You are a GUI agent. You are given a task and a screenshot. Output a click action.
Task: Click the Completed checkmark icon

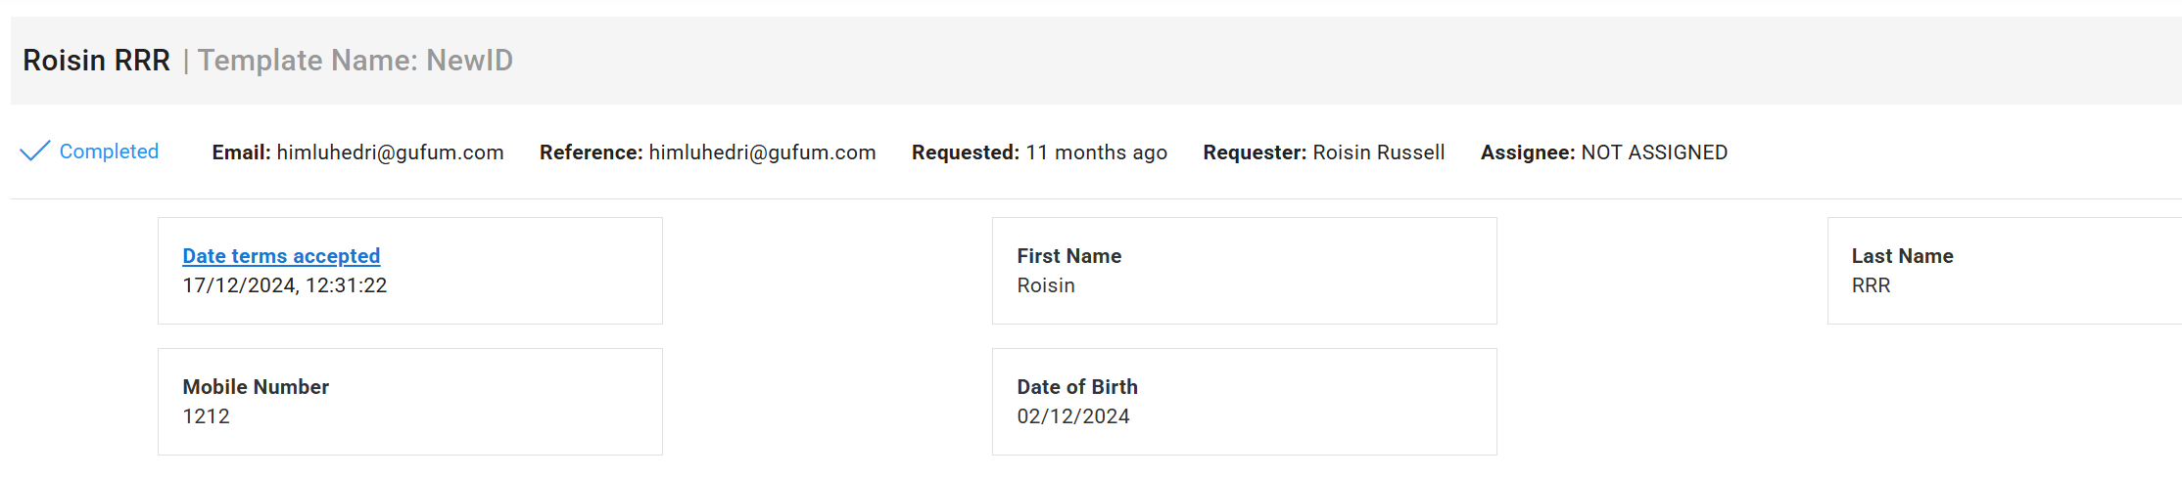pos(34,152)
